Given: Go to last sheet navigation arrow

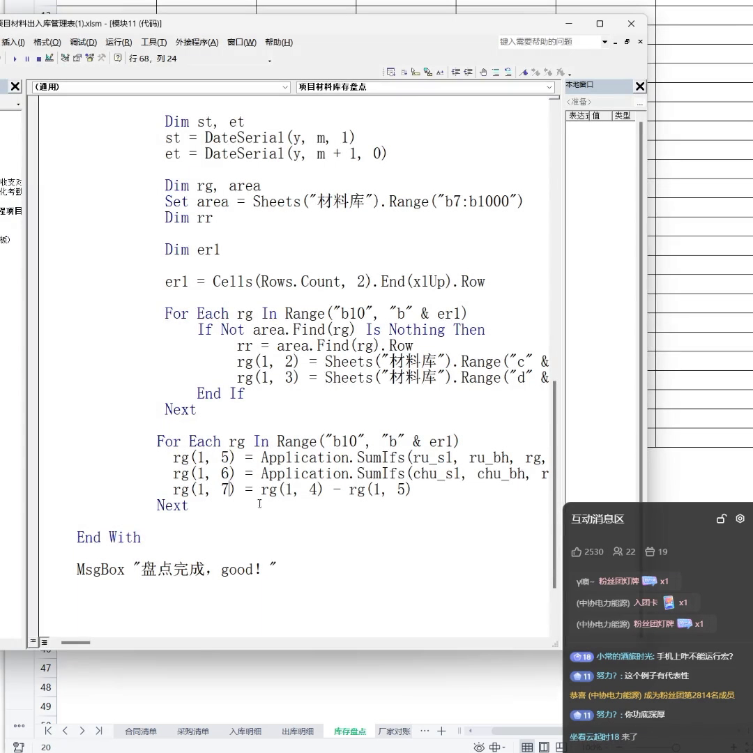Looking at the screenshot, I should (99, 731).
